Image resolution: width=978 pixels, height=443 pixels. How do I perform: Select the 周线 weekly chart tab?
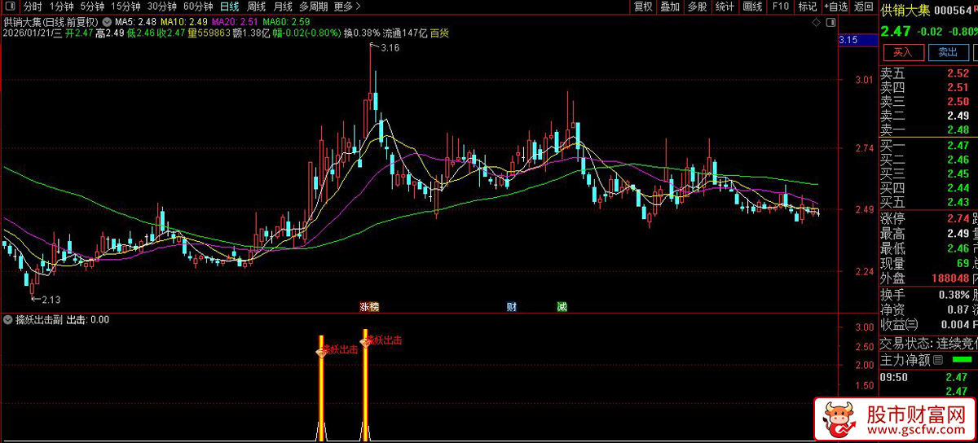click(256, 7)
